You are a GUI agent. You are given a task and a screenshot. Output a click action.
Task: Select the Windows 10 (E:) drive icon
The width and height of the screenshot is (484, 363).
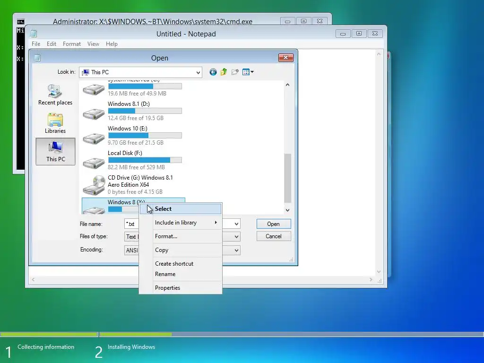pyautogui.click(x=94, y=138)
